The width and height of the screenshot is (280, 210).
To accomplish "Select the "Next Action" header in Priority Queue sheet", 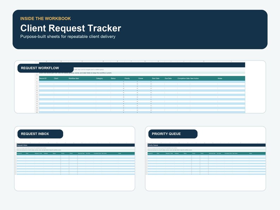I will coord(235,153).
